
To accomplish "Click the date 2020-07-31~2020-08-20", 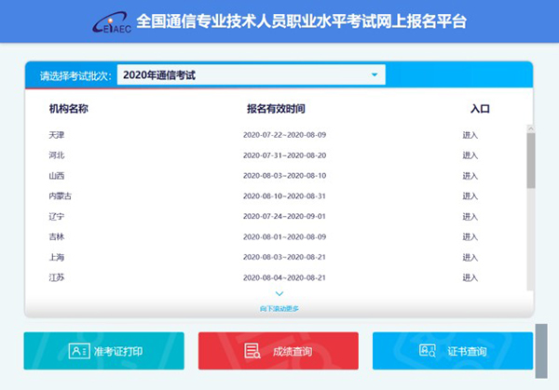I will pos(284,155).
